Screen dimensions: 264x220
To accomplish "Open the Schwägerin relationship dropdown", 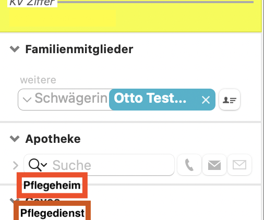I will point(27,100).
